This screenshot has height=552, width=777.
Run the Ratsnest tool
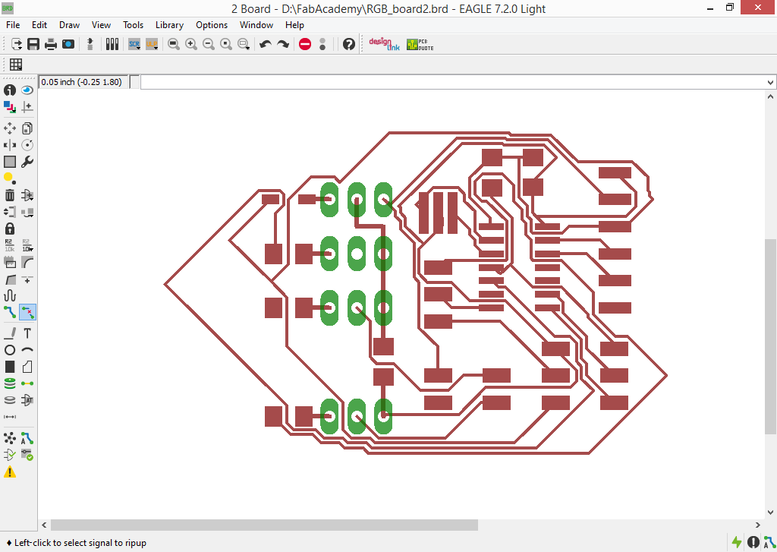9,438
